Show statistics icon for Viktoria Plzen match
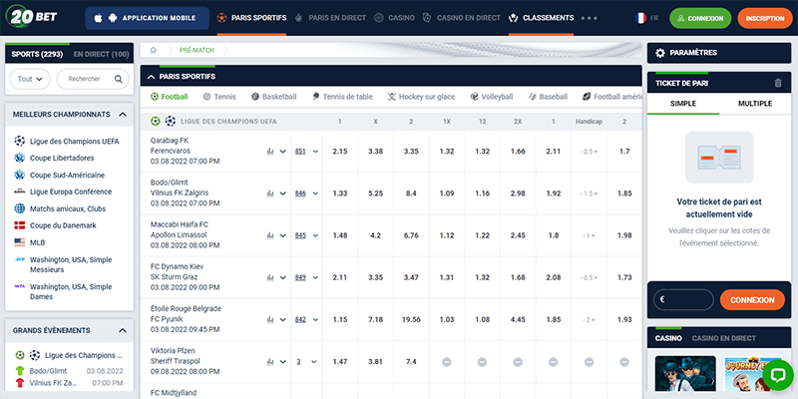Image resolution: width=798 pixels, height=399 pixels. tap(270, 362)
